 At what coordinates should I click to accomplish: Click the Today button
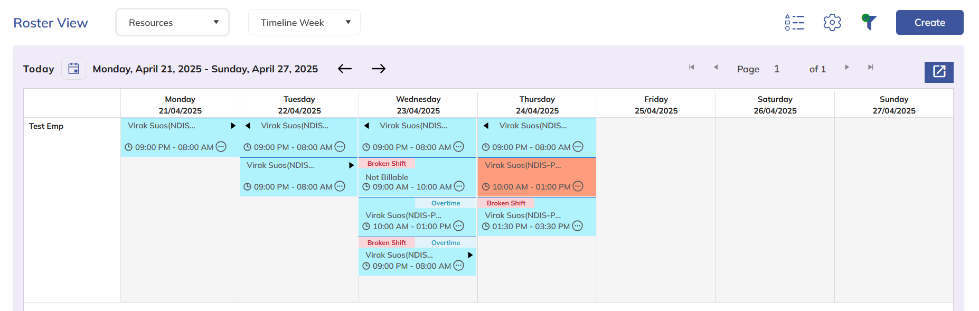39,69
